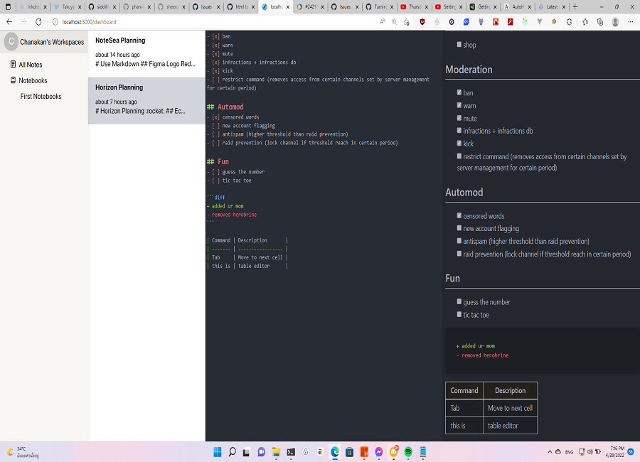
Task: Reload the page with the refresh icon
Action: pos(38,22)
